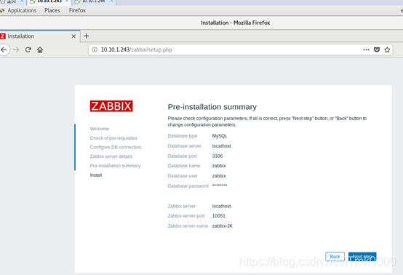403x275 pixels.
Task: Click the forward arrow navigation button
Action: point(16,49)
